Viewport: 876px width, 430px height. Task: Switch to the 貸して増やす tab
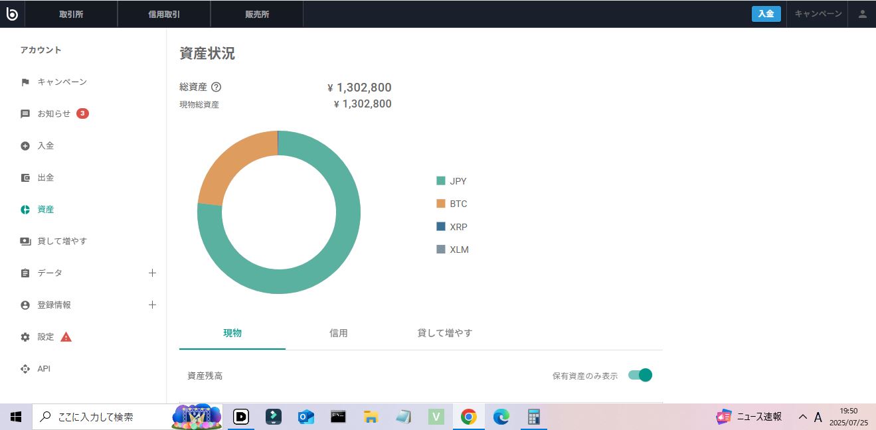[x=445, y=333]
